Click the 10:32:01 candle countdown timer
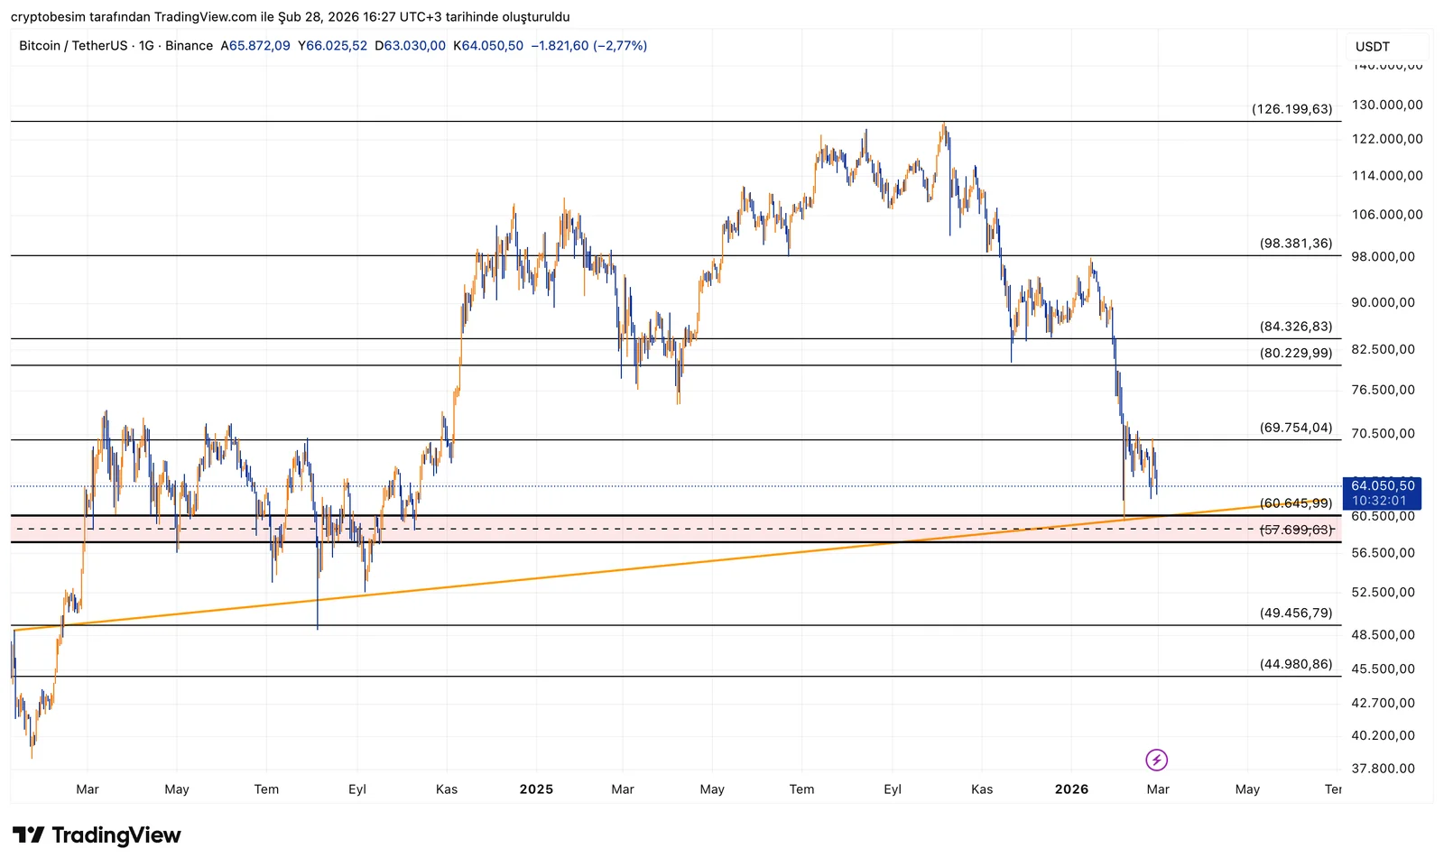The width and height of the screenshot is (1444, 867). click(1379, 501)
